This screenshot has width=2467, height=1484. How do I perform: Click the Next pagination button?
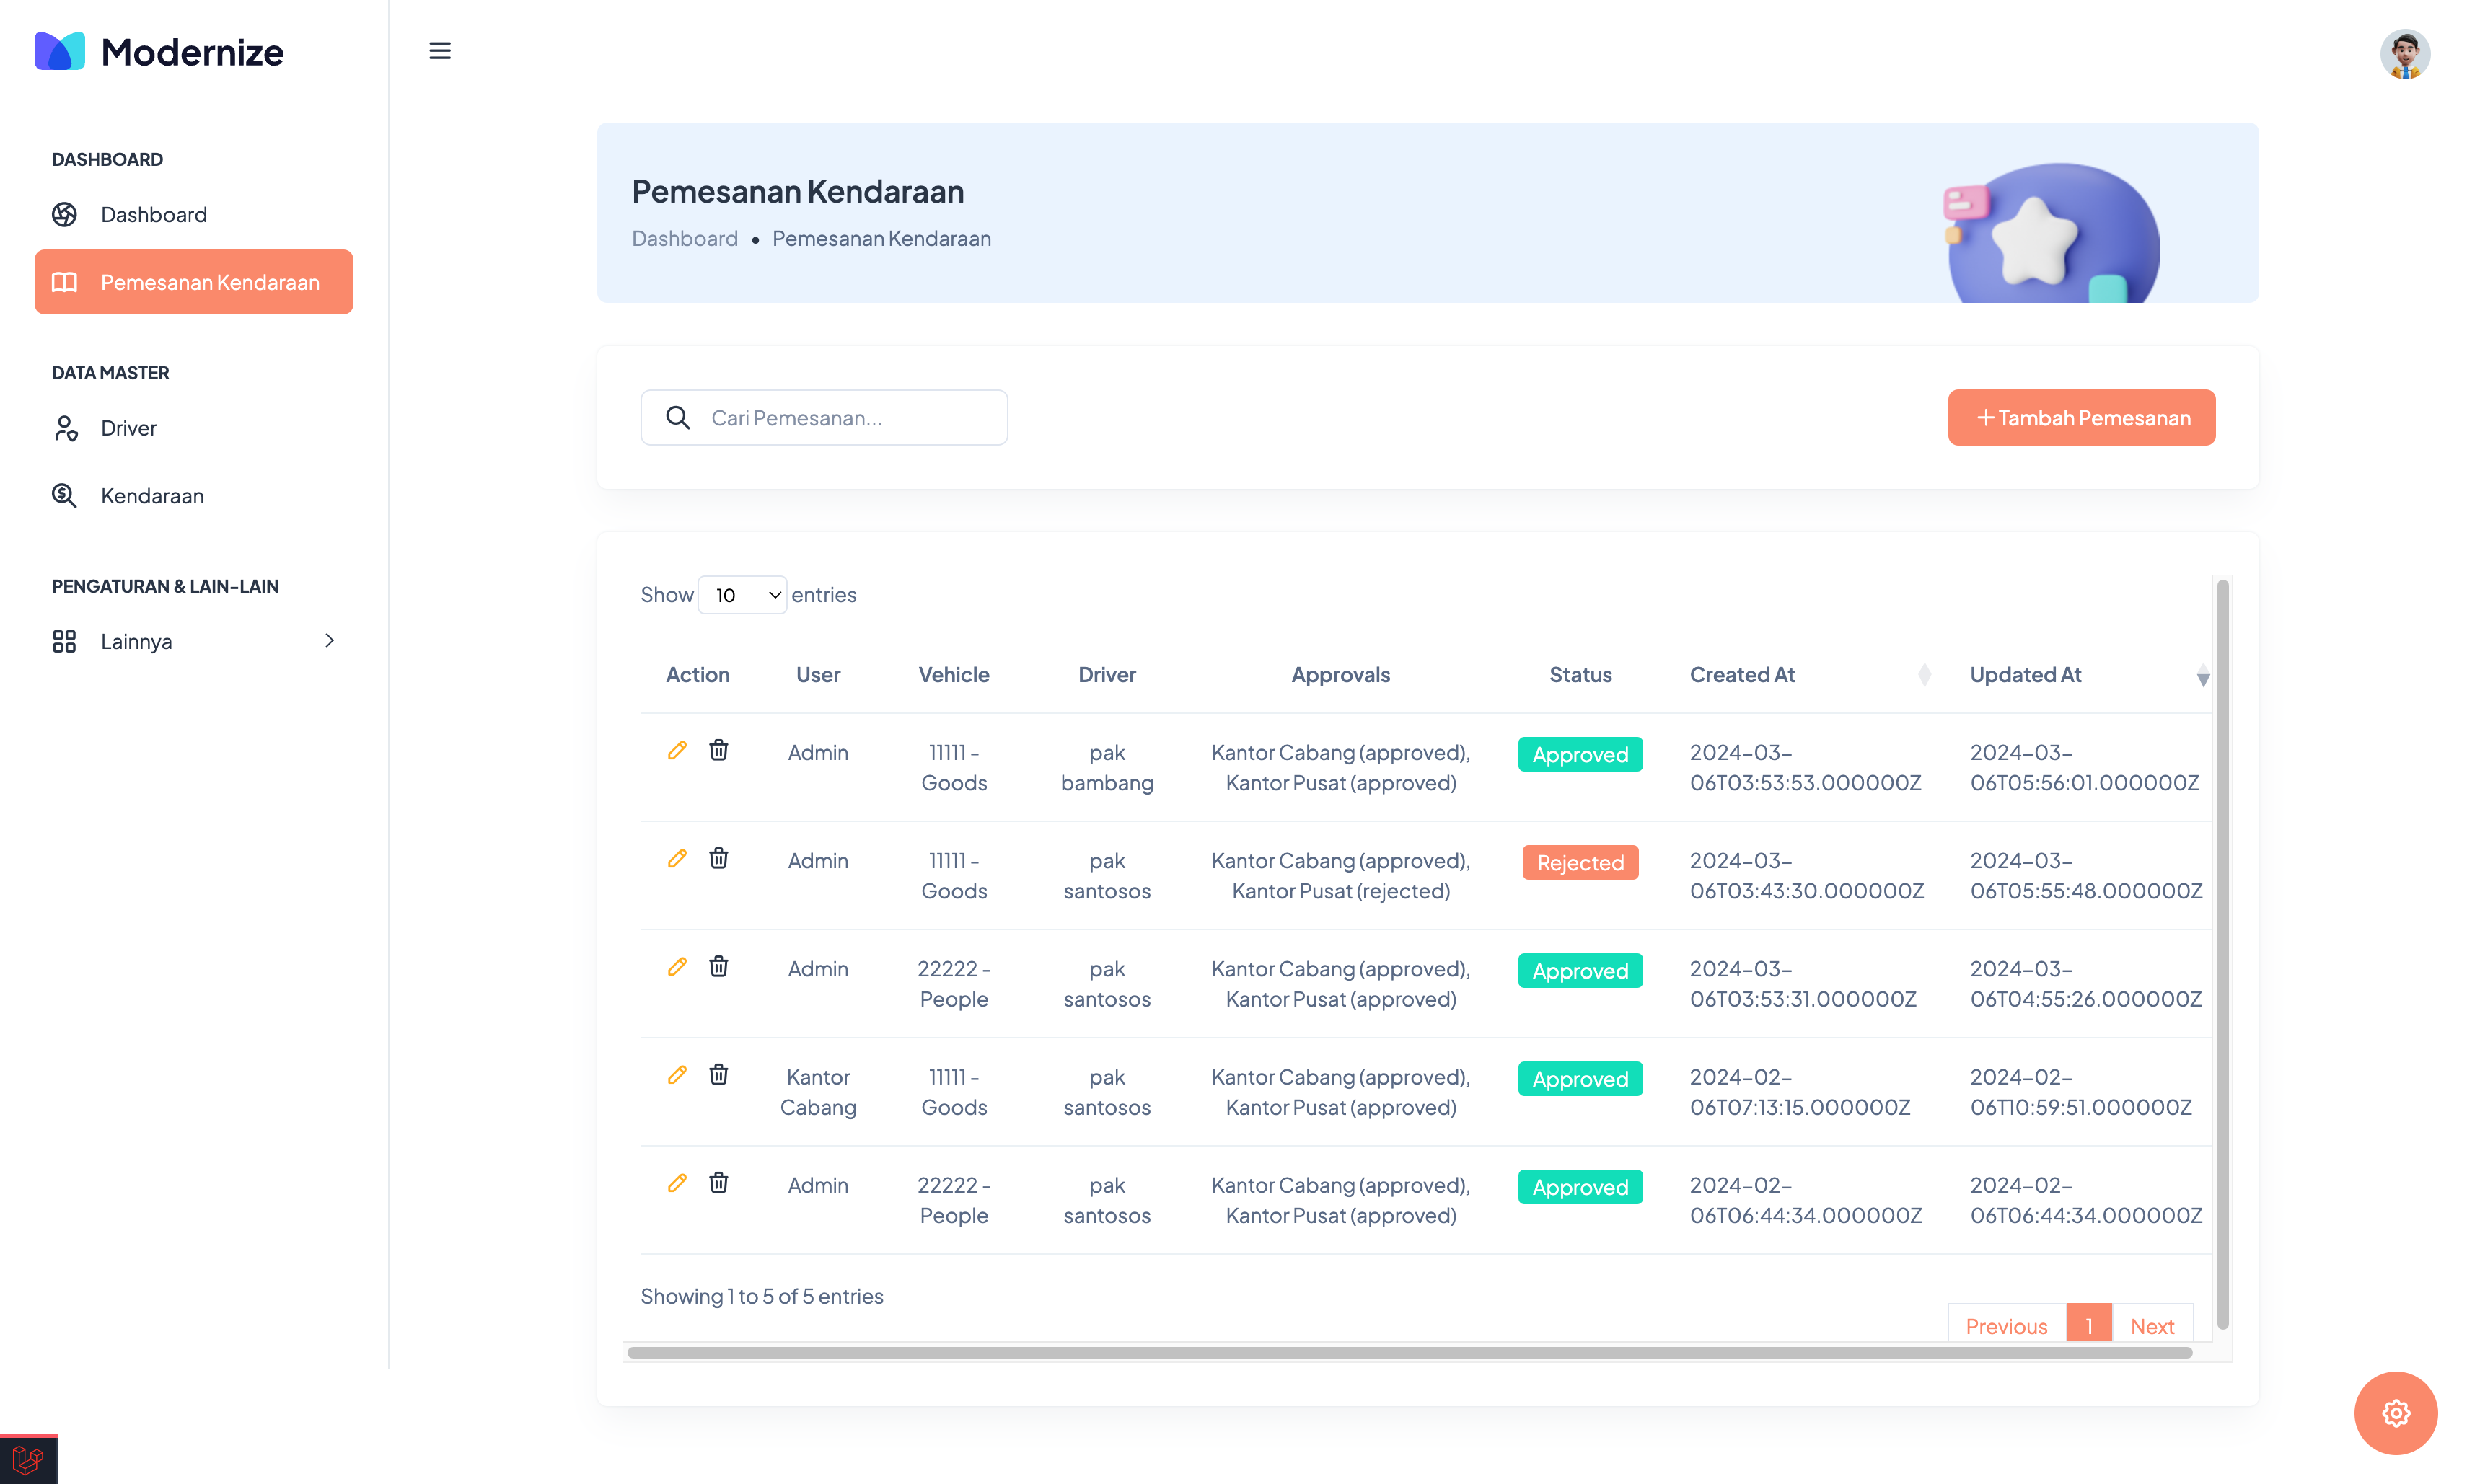[x=2152, y=1325]
